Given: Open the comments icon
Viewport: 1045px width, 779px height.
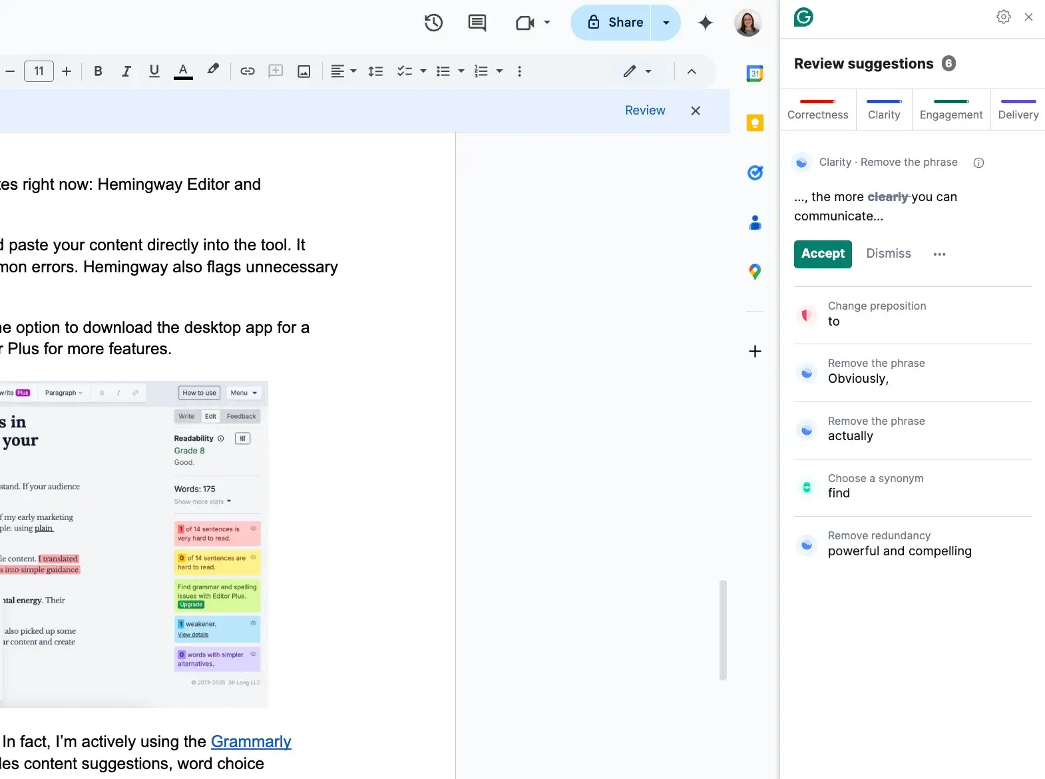Looking at the screenshot, I should pyautogui.click(x=477, y=23).
